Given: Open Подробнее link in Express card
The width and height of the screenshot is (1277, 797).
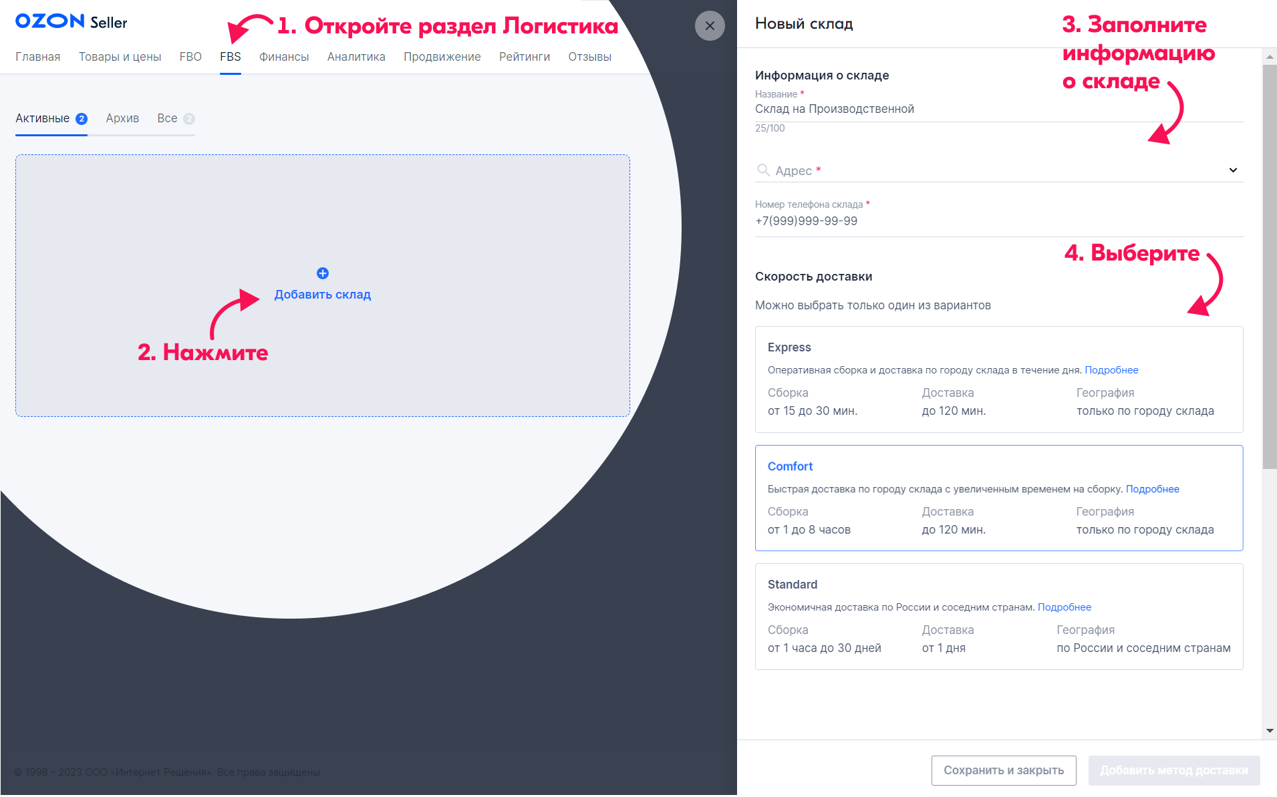Looking at the screenshot, I should click(x=1111, y=370).
